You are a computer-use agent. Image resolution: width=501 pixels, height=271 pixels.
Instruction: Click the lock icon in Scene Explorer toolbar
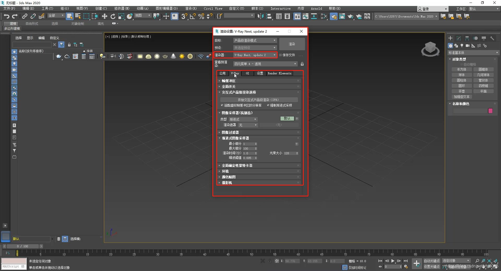69,45
